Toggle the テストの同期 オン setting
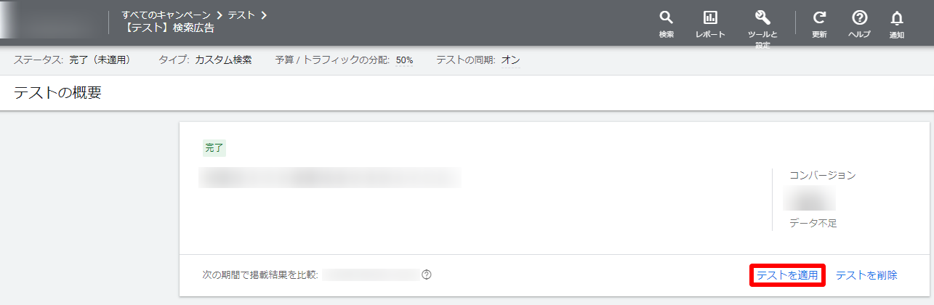 [x=510, y=60]
